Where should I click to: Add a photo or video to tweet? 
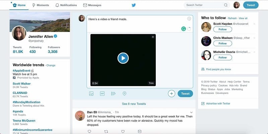pos(91,93)
